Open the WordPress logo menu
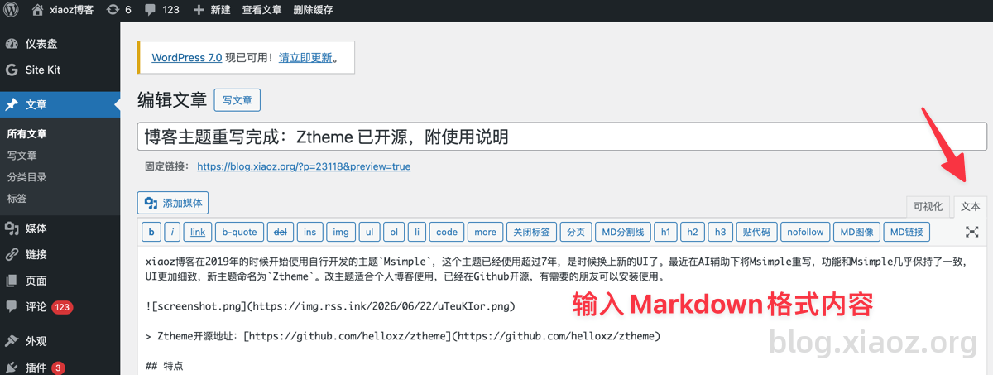 click(12, 10)
